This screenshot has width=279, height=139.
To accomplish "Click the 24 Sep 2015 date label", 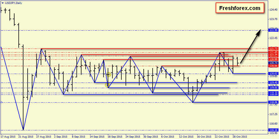I will pos(133,137).
